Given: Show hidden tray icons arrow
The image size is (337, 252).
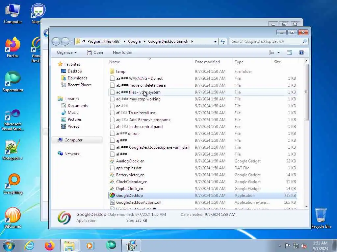Looking at the screenshot, I should 280,246.
